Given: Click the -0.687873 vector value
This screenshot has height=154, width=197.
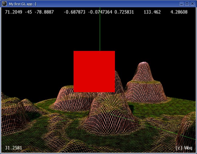Looking at the screenshot, I should click(x=75, y=12).
